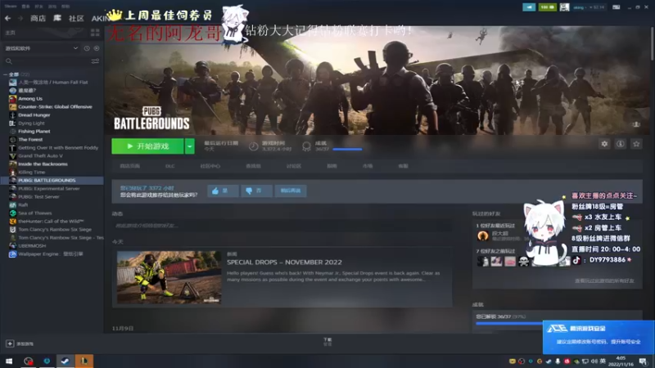Open the Steam menu in menu bar

point(11,7)
